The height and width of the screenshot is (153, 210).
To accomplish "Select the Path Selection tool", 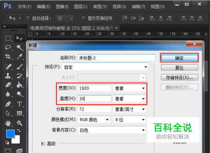I will (8, 113).
